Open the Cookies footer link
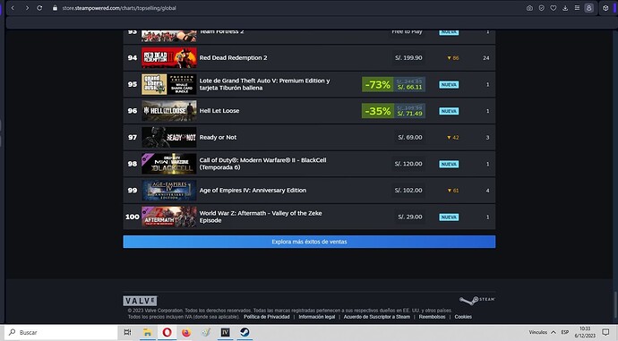 pyautogui.click(x=463, y=317)
